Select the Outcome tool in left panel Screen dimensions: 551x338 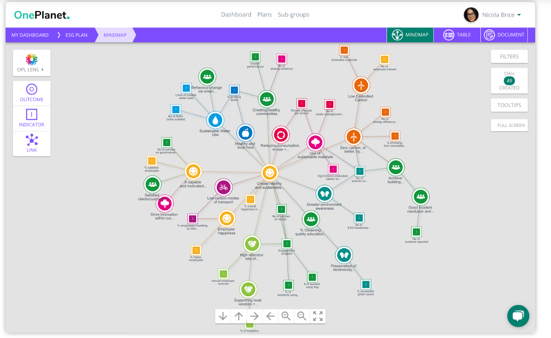[x=32, y=93]
